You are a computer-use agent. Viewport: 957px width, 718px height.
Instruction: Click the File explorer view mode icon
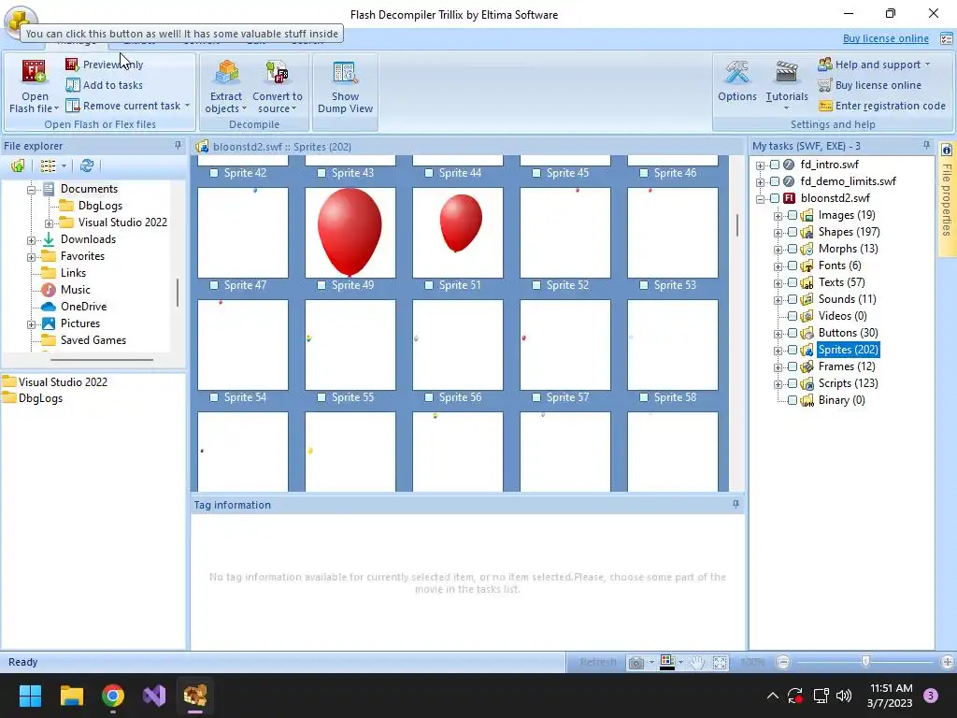coord(48,165)
